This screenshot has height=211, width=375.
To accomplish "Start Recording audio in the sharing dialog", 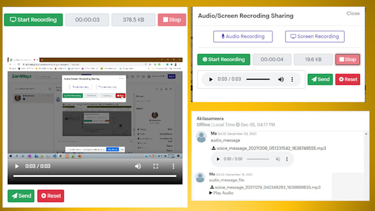I will click(x=223, y=59).
